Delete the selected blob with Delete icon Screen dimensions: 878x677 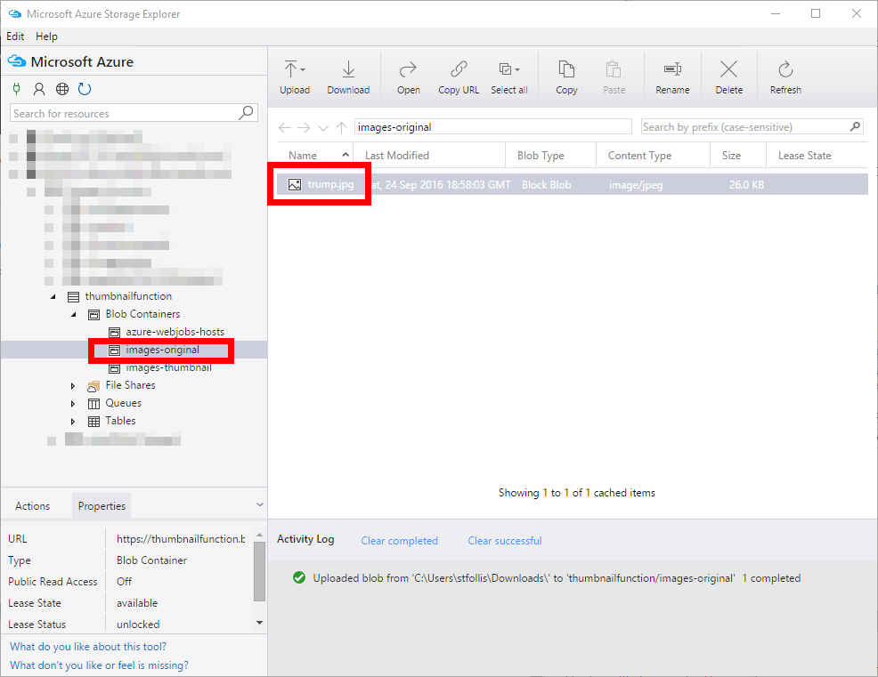coord(728,76)
